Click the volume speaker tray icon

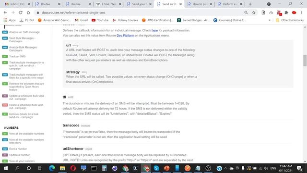pos(266,168)
